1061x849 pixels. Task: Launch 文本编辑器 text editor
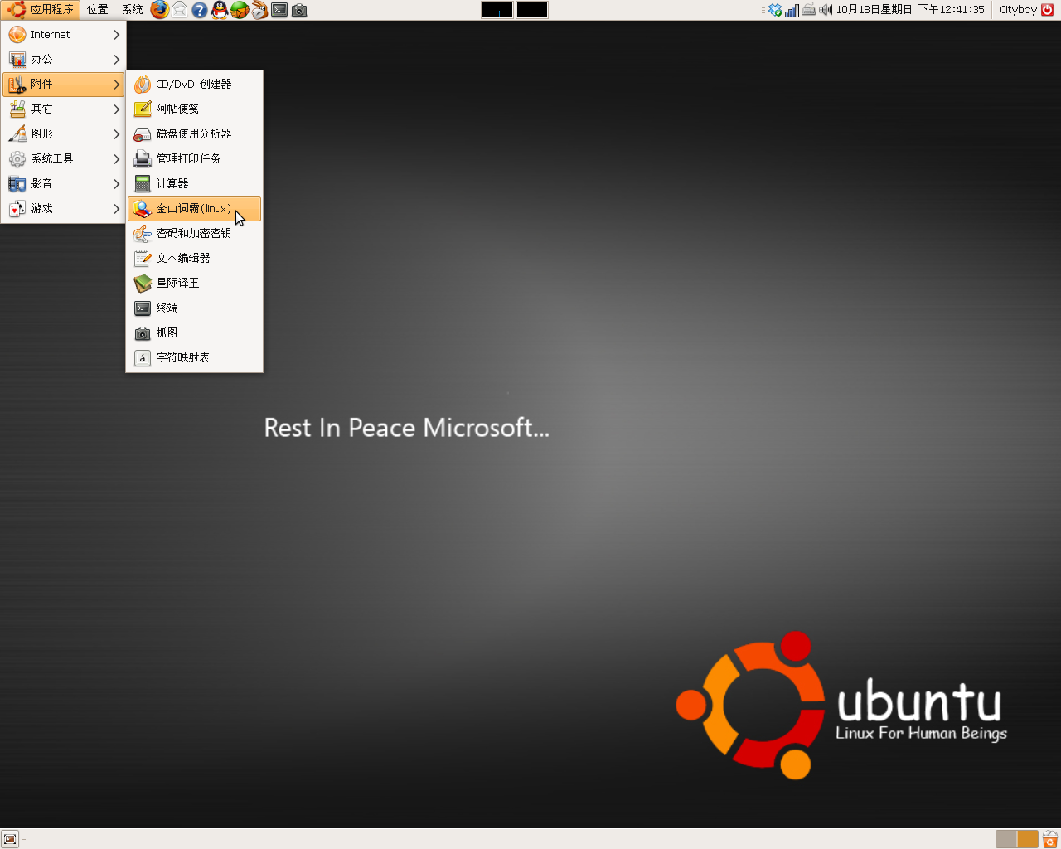click(x=195, y=258)
